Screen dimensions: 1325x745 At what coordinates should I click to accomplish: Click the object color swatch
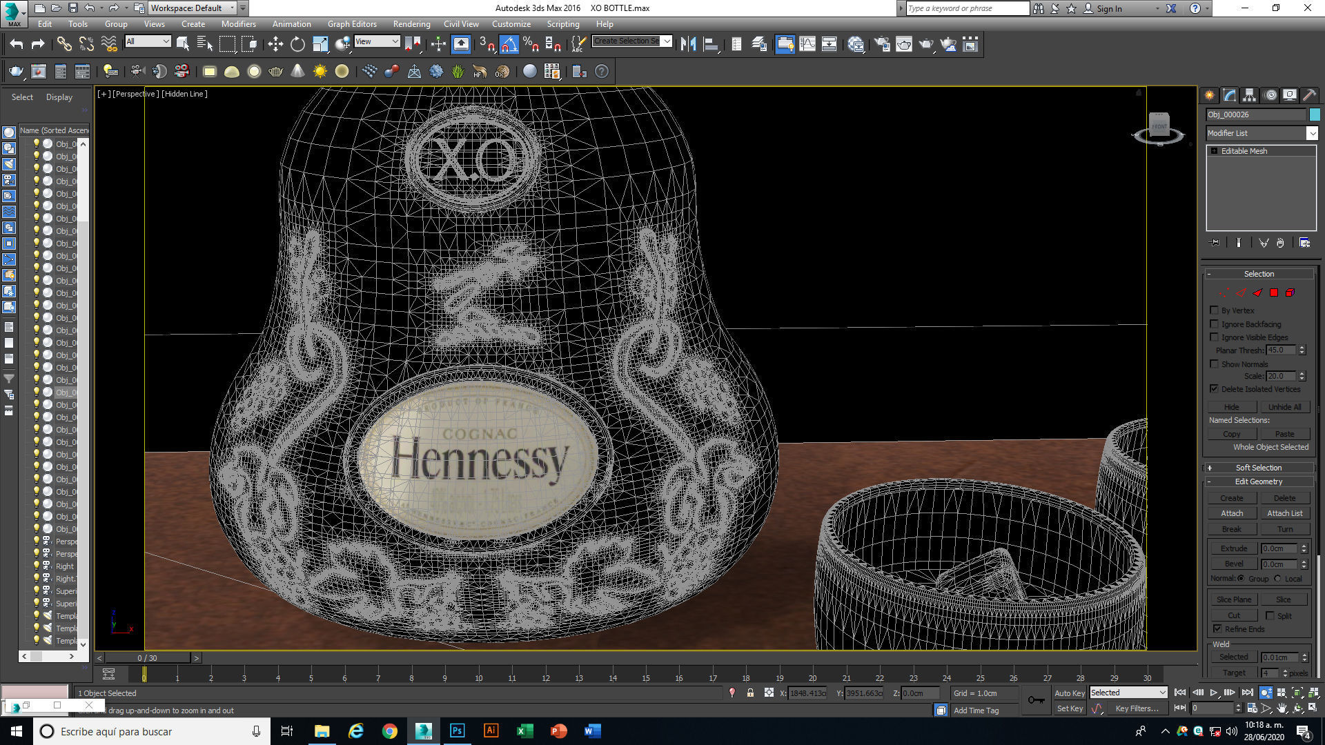point(1315,115)
